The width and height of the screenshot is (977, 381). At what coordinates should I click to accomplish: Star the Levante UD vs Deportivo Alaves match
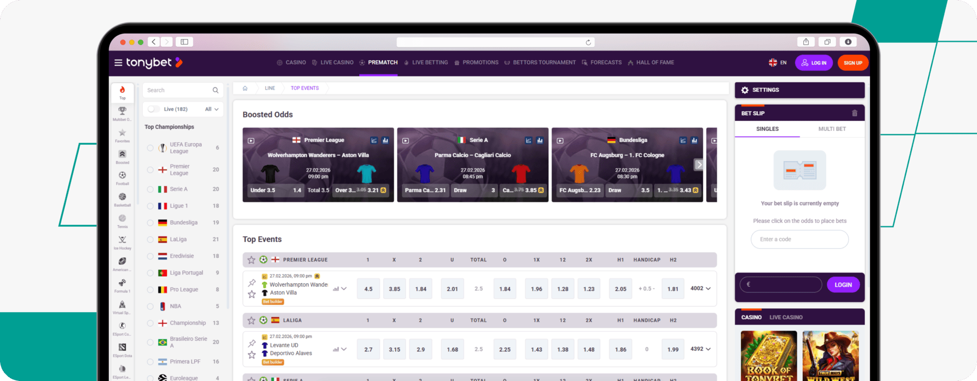click(x=252, y=355)
